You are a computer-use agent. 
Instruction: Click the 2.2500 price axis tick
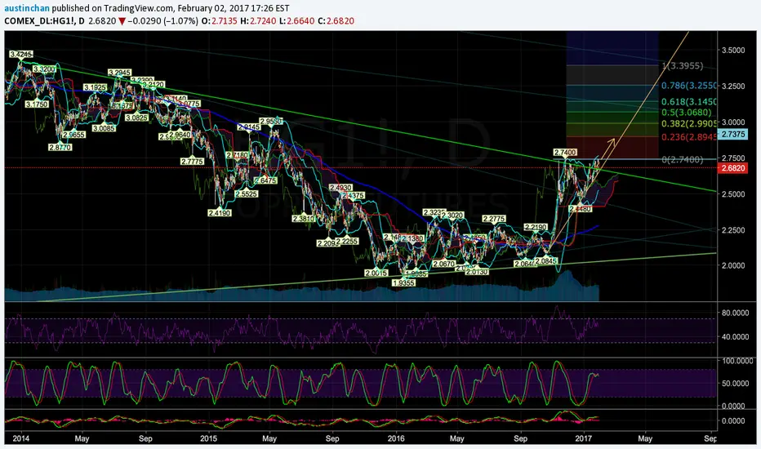(x=733, y=229)
